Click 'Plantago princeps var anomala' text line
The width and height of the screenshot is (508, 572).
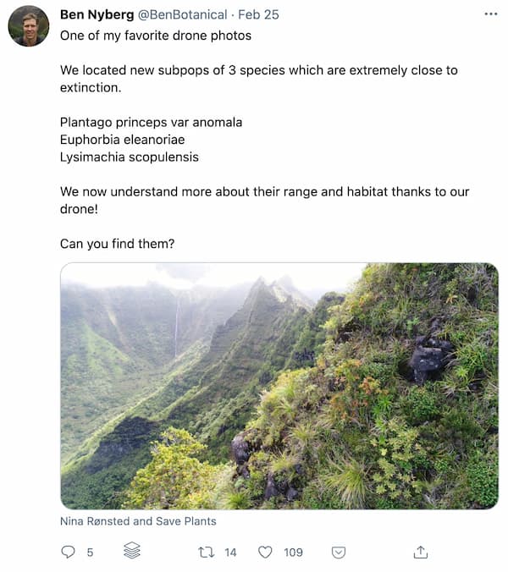(x=151, y=122)
